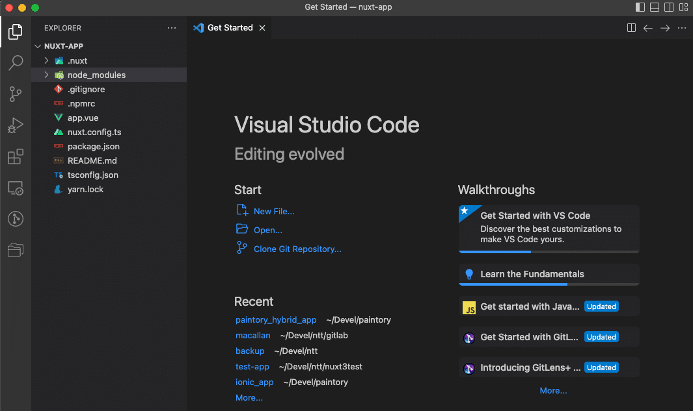Open the GitLens view in activity bar
This screenshot has width=693, height=411.
click(16, 219)
